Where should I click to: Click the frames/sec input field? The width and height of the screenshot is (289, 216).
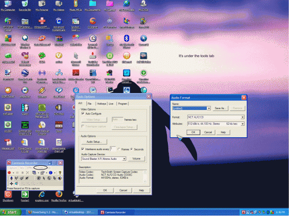coord(117,119)
